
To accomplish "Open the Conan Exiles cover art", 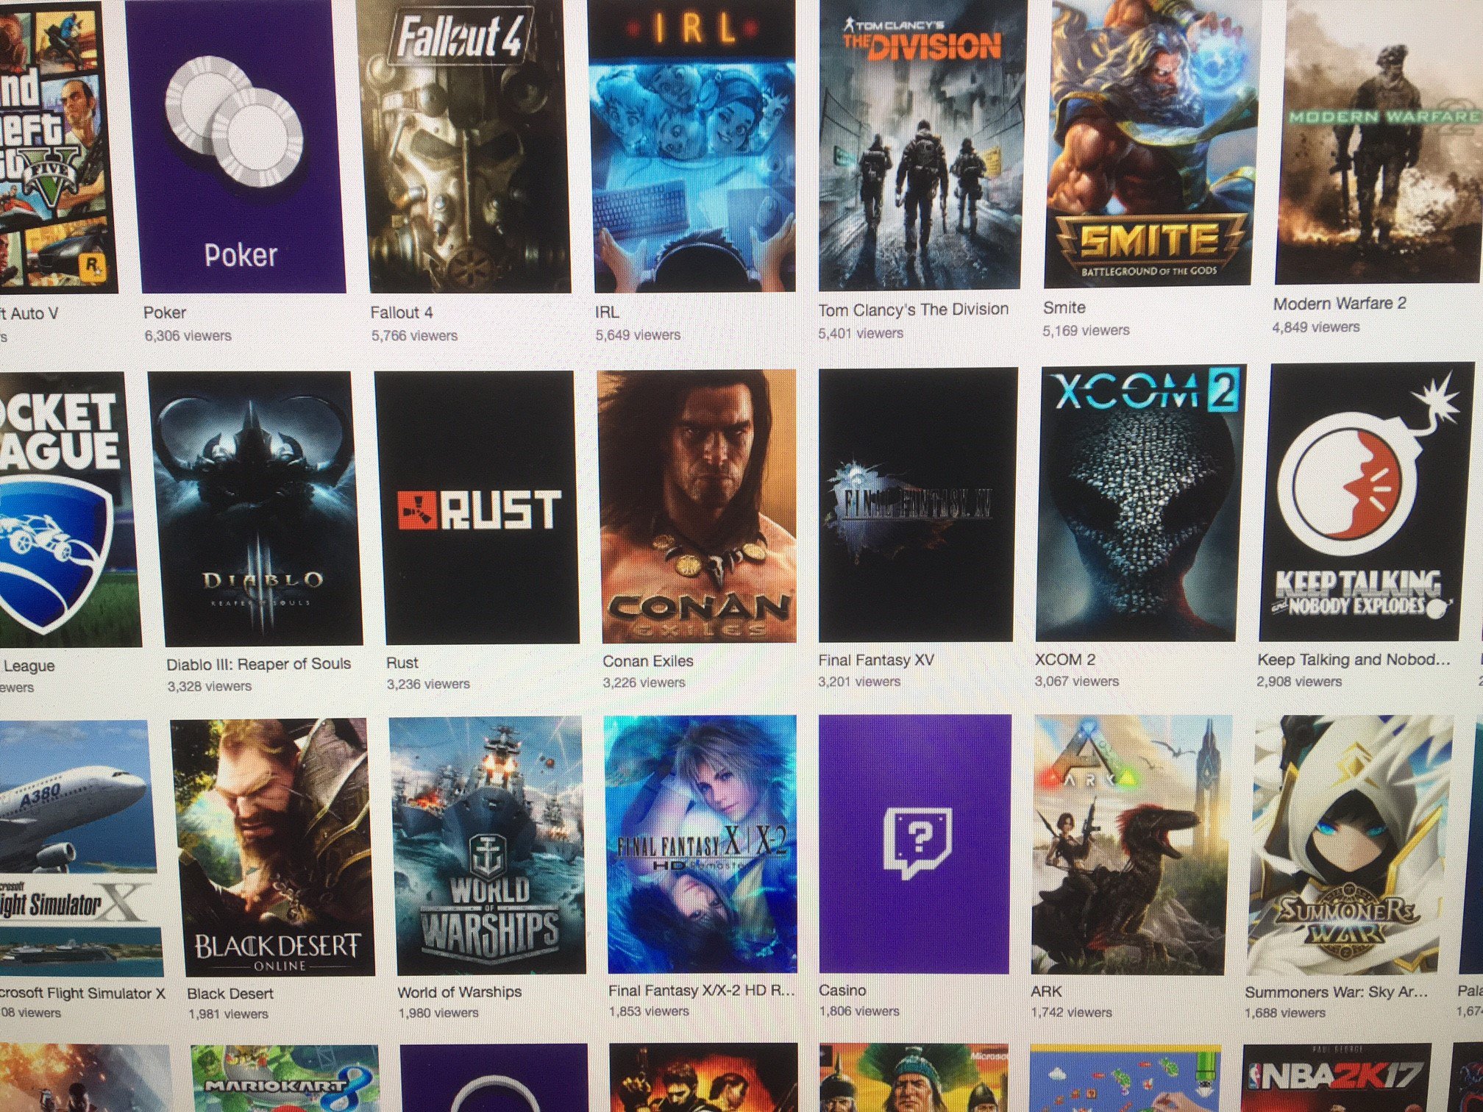I will click(697, 506).
